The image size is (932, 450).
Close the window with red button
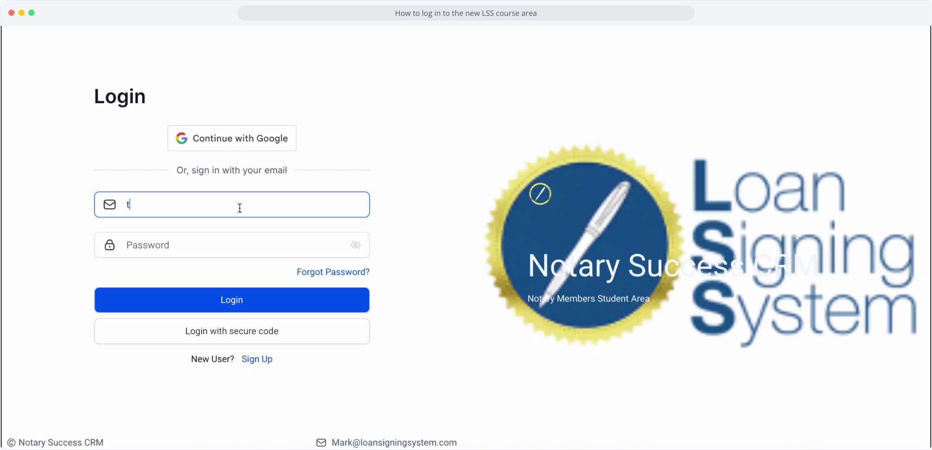coord(11,13)
